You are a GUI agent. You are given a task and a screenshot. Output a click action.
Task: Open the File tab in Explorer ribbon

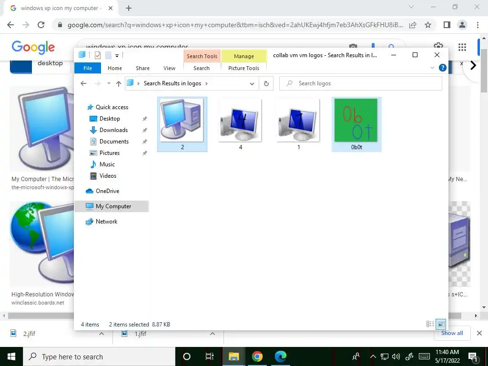(88, 68)
